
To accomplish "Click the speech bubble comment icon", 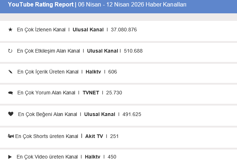I will click(10, 93).
